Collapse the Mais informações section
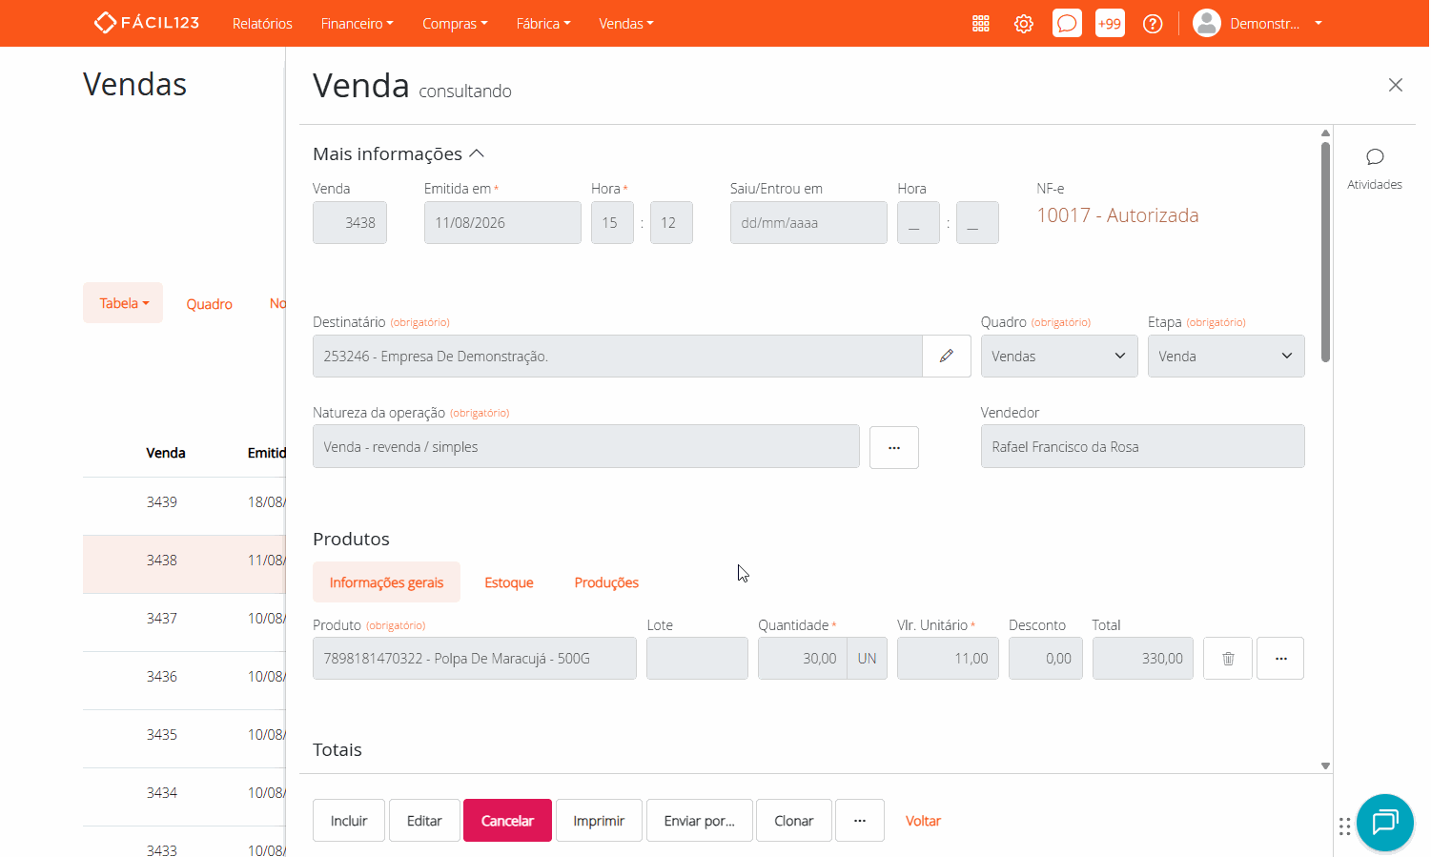This screenshot has width=1431, height=857. (x=399, y=153)
